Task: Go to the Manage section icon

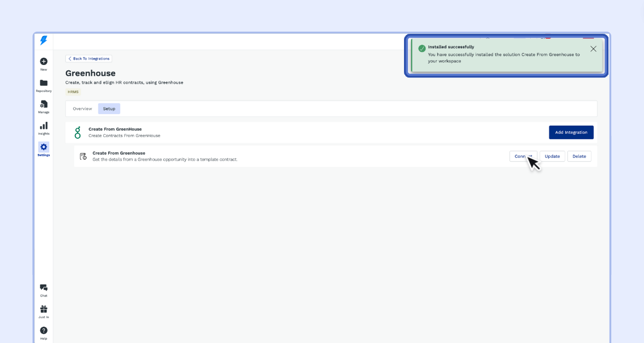Action: (44, 104)
